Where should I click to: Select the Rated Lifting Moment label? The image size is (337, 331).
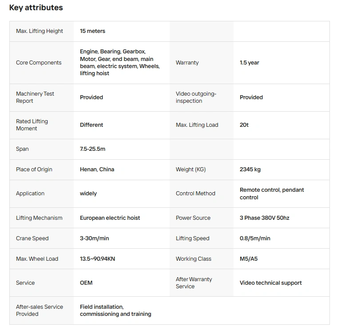[x=32, y=125]
